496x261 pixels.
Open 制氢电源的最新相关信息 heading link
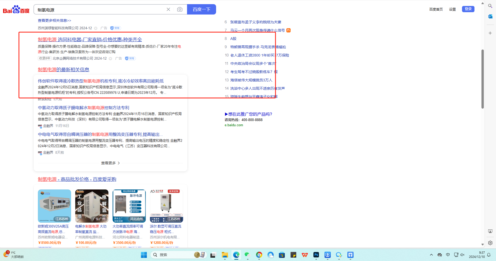(64, 69)
